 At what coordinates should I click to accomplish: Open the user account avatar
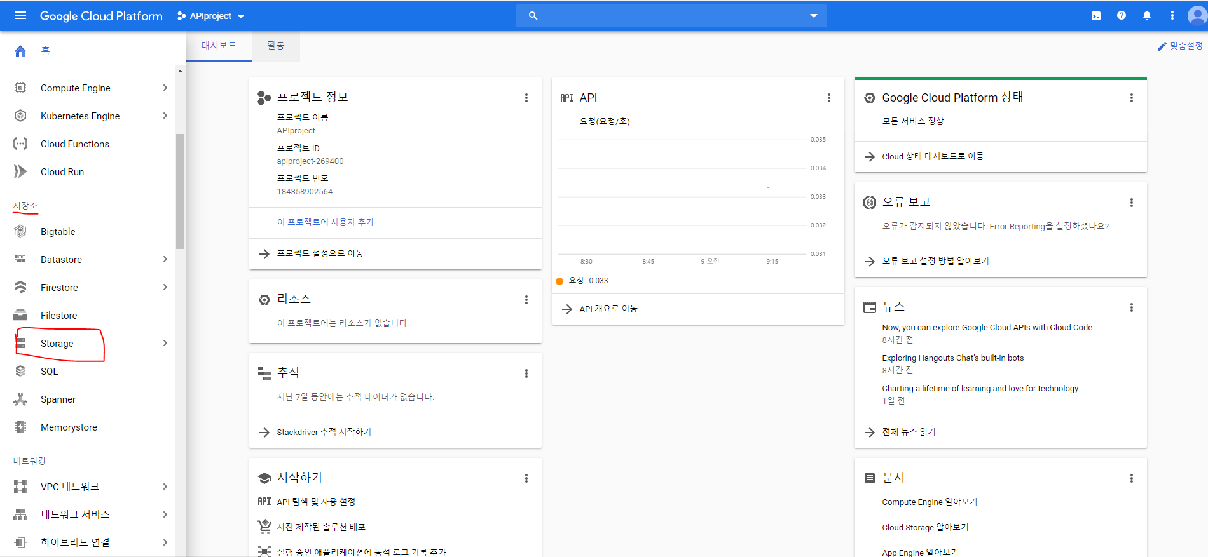[x=1198, y=16]
